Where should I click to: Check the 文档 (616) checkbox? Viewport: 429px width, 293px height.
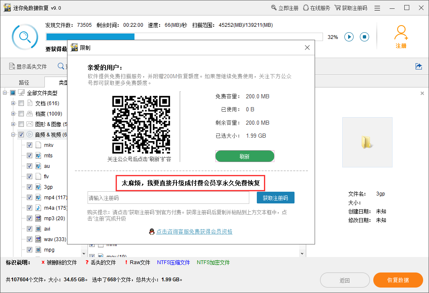[21, 103]
